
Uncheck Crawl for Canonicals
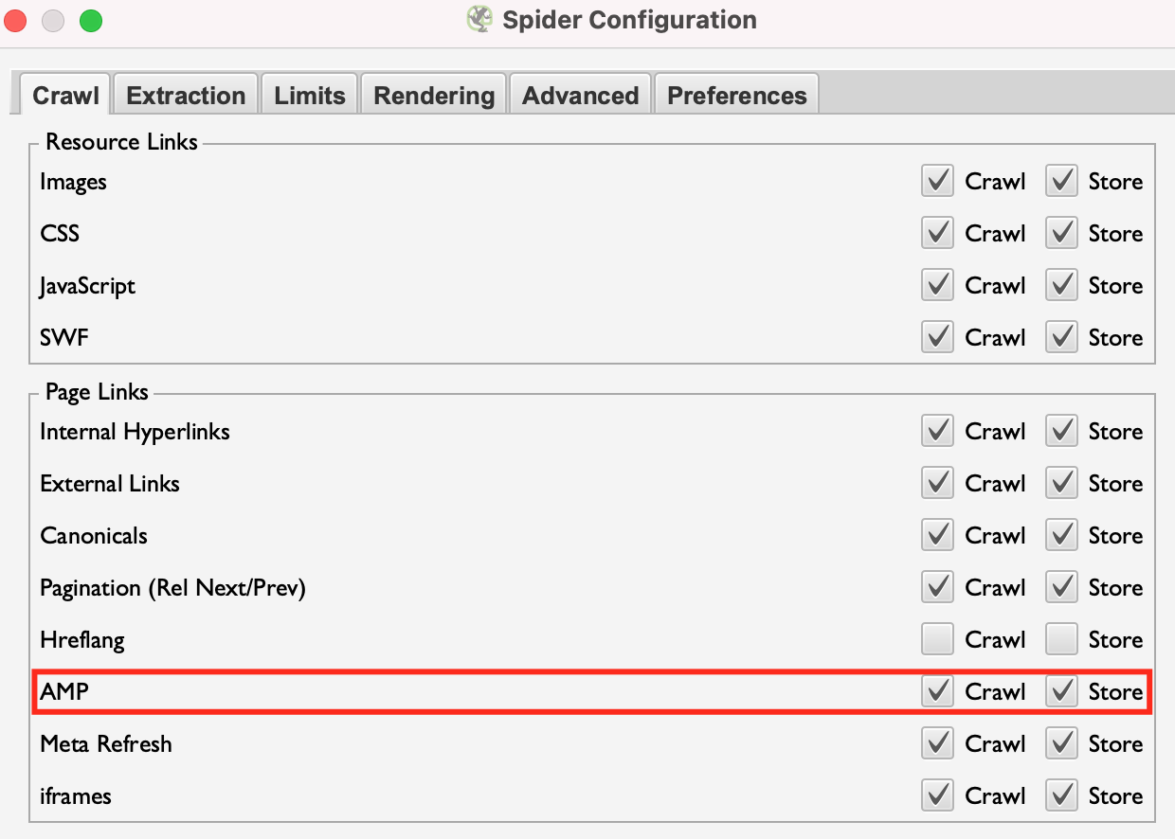pos(937,535)
